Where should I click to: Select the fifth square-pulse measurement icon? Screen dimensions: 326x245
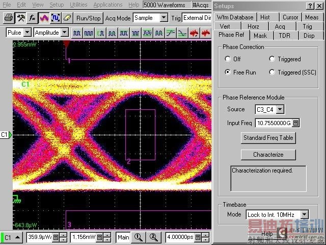[x=124, y=33]
